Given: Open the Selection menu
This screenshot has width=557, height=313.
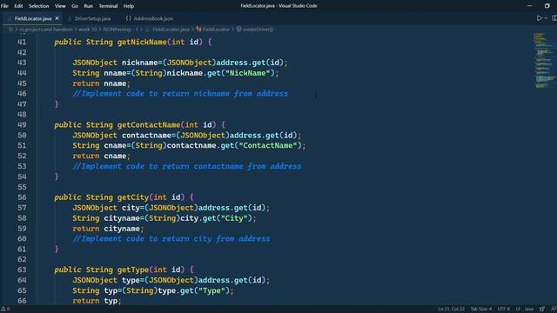Looking at the screenshot, I should point(38,6).
